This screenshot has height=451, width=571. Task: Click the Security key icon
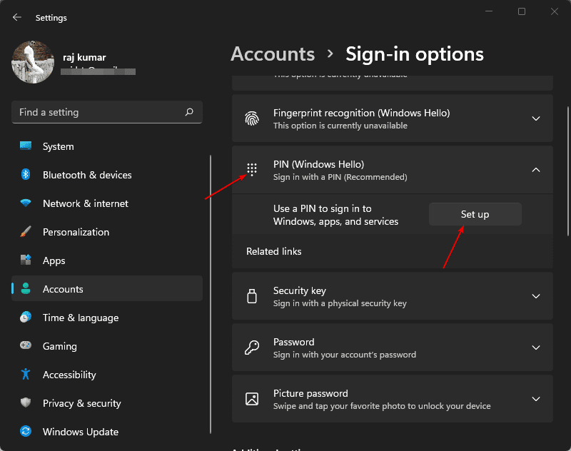click(251, 295)
